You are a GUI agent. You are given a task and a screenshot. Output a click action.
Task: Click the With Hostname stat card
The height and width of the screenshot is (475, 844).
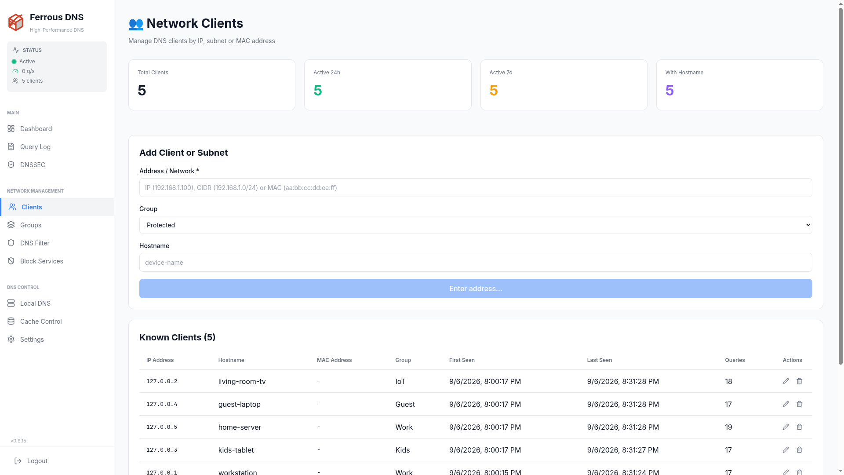tap(739, 85)
